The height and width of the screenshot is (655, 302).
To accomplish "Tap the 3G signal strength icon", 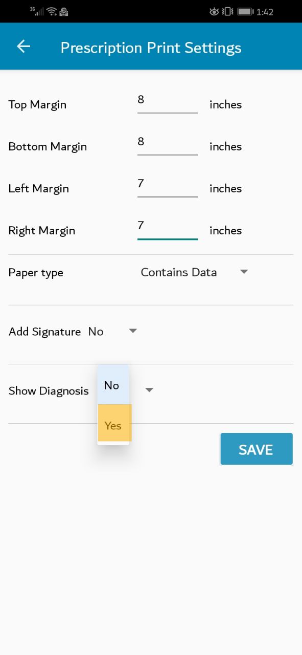I will [37, 11].
